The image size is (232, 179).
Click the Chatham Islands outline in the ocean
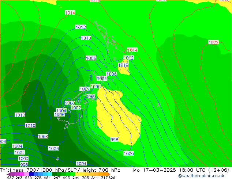click(158, 105)
